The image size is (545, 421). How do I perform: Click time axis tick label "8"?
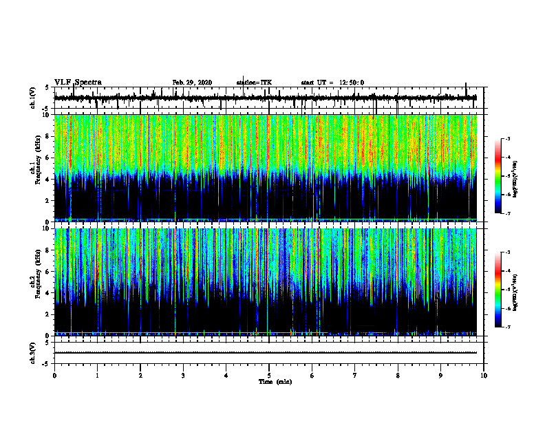click(398, 376)
